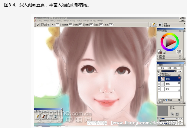
Task: Open the 选择 menu
Action: [x=66, y=21]
